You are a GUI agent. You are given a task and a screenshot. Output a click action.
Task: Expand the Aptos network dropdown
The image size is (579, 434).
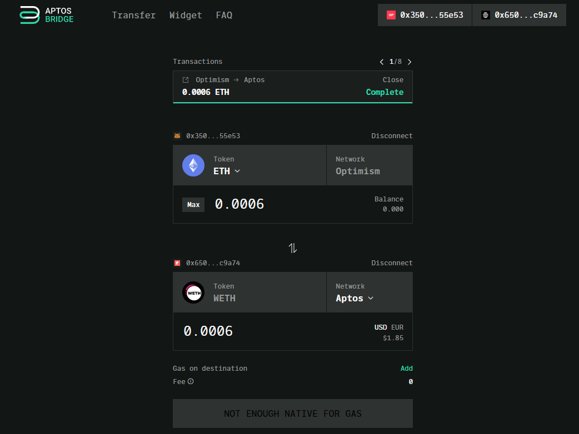tap(355, 298)
